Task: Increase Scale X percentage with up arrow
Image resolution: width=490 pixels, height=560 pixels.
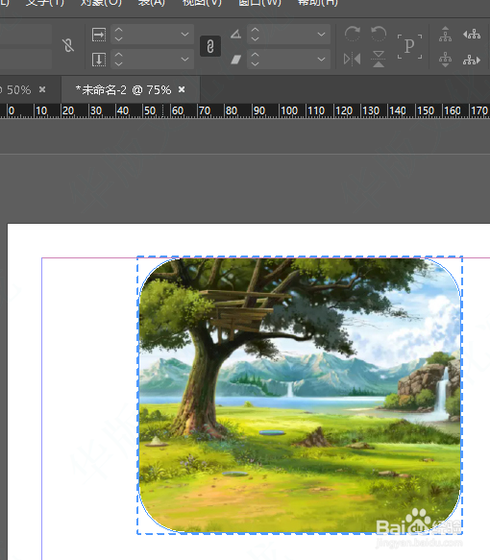Action: pos(118,30)
